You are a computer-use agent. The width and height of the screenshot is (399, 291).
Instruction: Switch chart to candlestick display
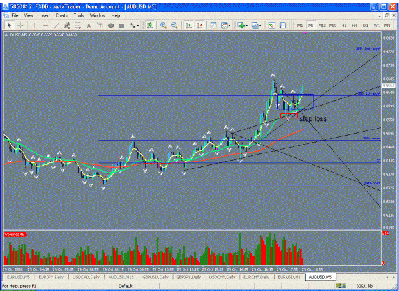pos(150,25)
